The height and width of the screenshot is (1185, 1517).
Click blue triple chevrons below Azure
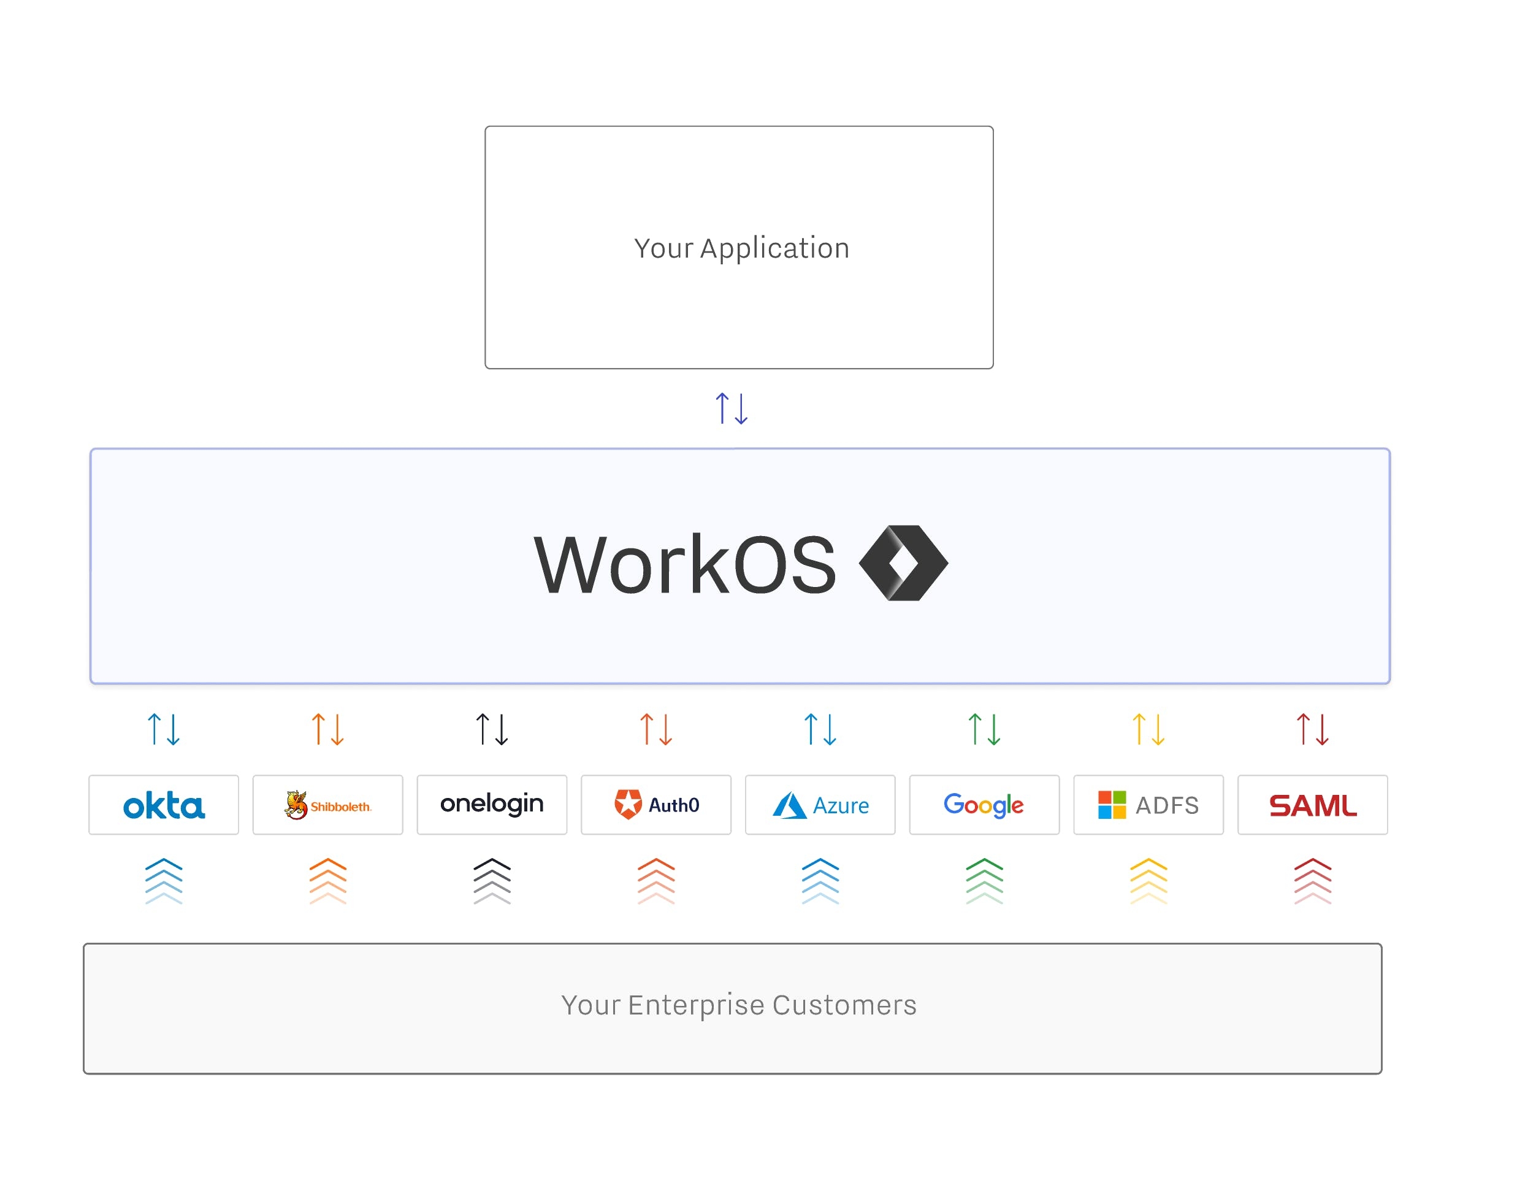point(820,881)
